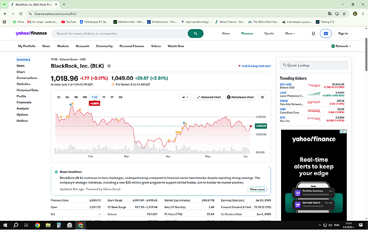Select the 1D chart range
This screenshot has height=230, width=368.
coord(59,97)
